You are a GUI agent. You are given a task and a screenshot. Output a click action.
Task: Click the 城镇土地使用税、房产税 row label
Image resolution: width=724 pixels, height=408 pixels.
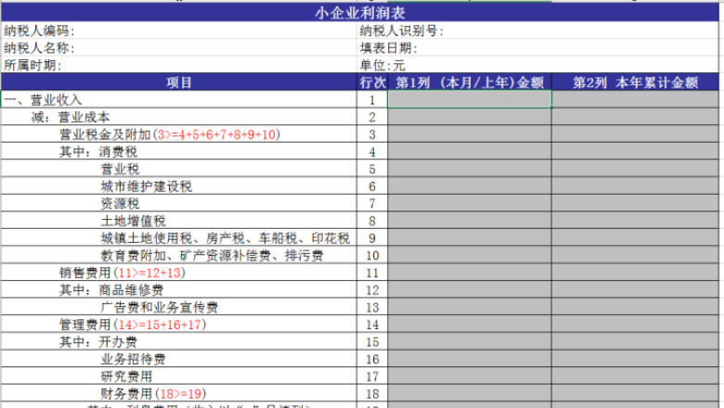(179, 238)
